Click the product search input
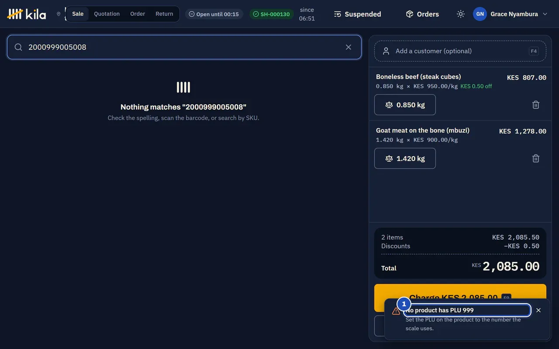The image size is (559, 349). coord(184,47)
